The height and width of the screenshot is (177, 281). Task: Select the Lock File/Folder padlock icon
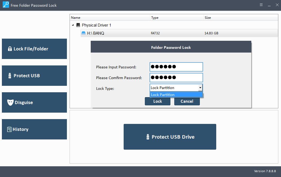coord(10,49)
